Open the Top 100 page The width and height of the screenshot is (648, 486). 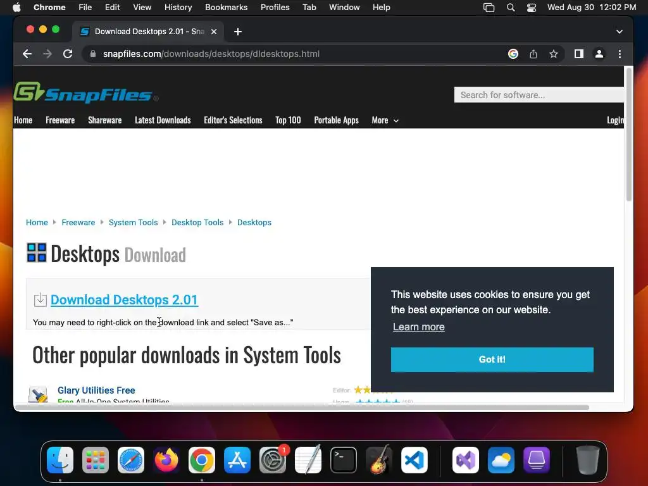click(288, 120)
